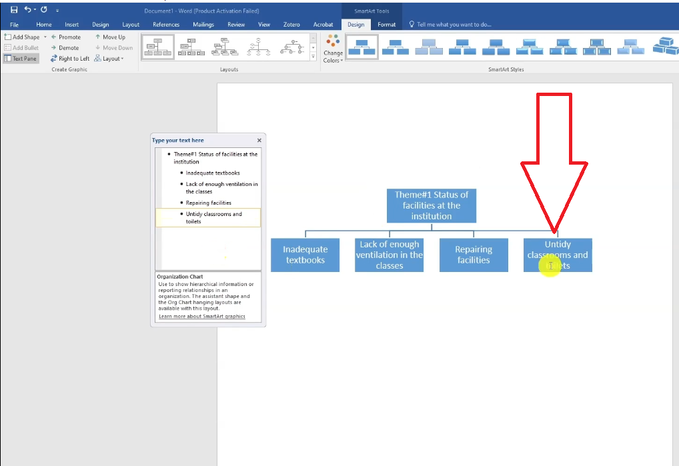The image size is (679, 466).
Task: Click the Add Shape button
Action: (x=22, y=37)
